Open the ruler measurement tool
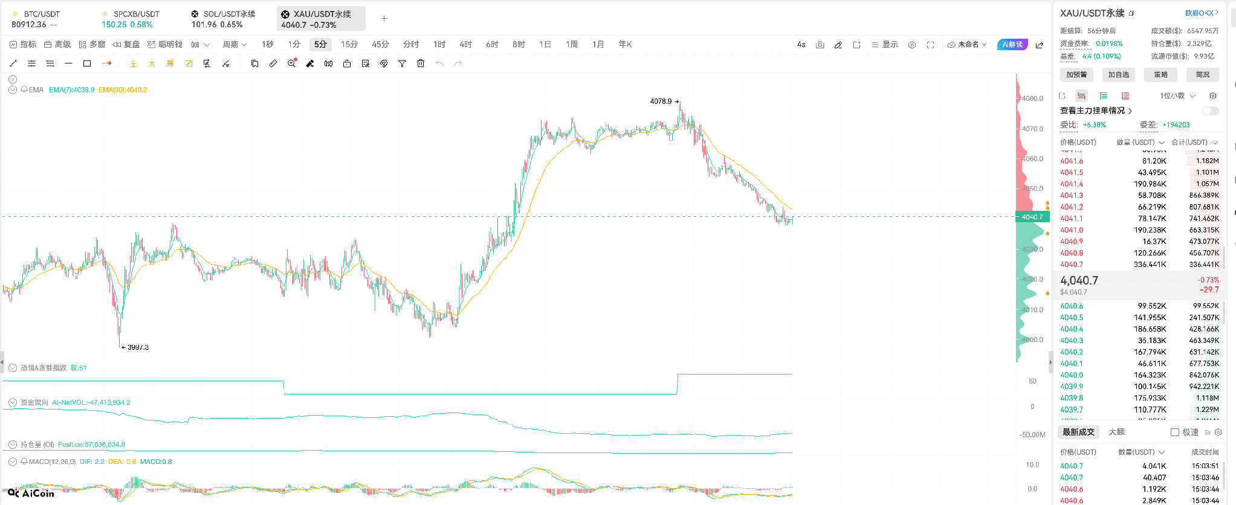This screenshot has height=505, width=1236. [273, 63]
